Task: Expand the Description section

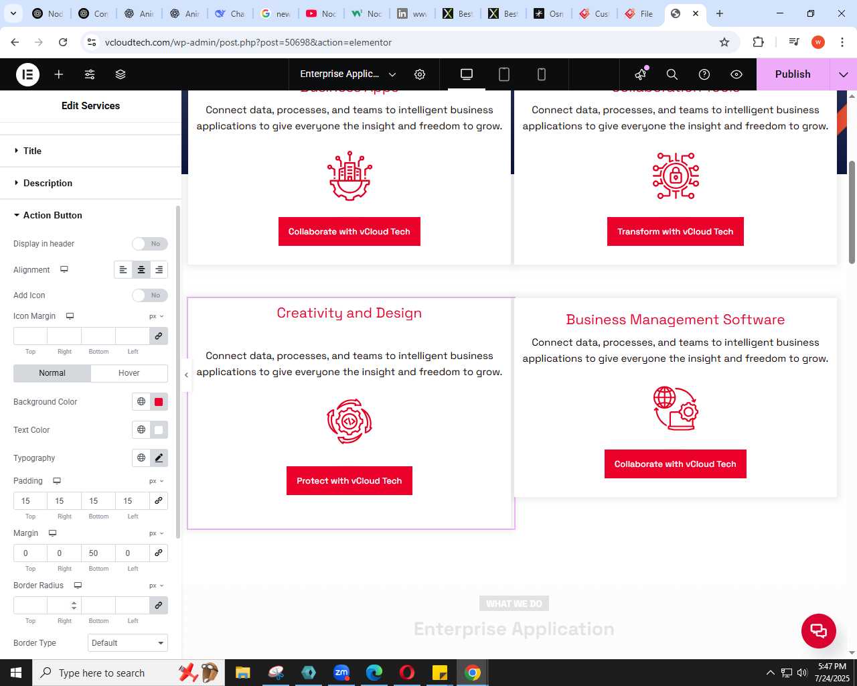Action: (x=90, y=183)
